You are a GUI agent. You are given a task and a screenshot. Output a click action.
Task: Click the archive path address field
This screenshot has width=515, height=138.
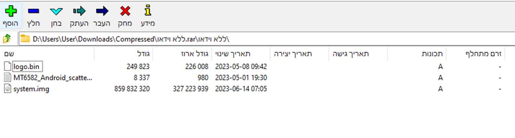tap(267, 39)
